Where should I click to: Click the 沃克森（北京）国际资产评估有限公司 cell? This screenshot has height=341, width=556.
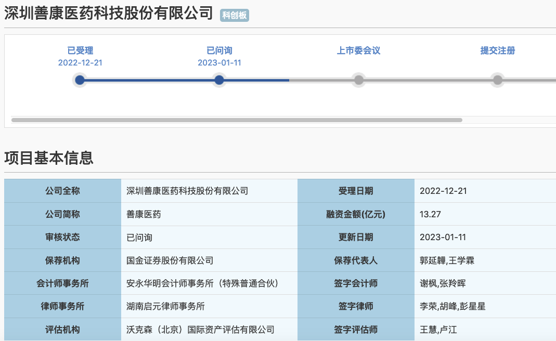[x=200, y=330]
